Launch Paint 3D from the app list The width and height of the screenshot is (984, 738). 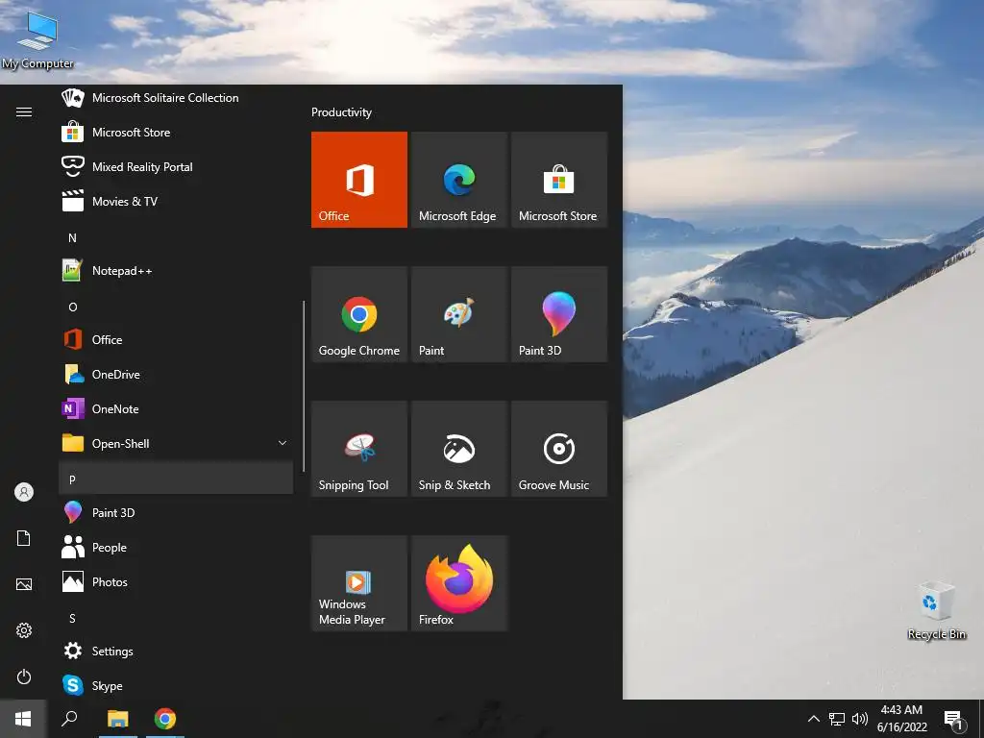176,513
